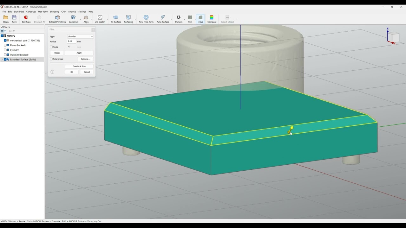Viewport: 406px width, 228px height.
Task: Open the Construct menu in menu bar
Action: pyautogui.click(x=31, y=12)
